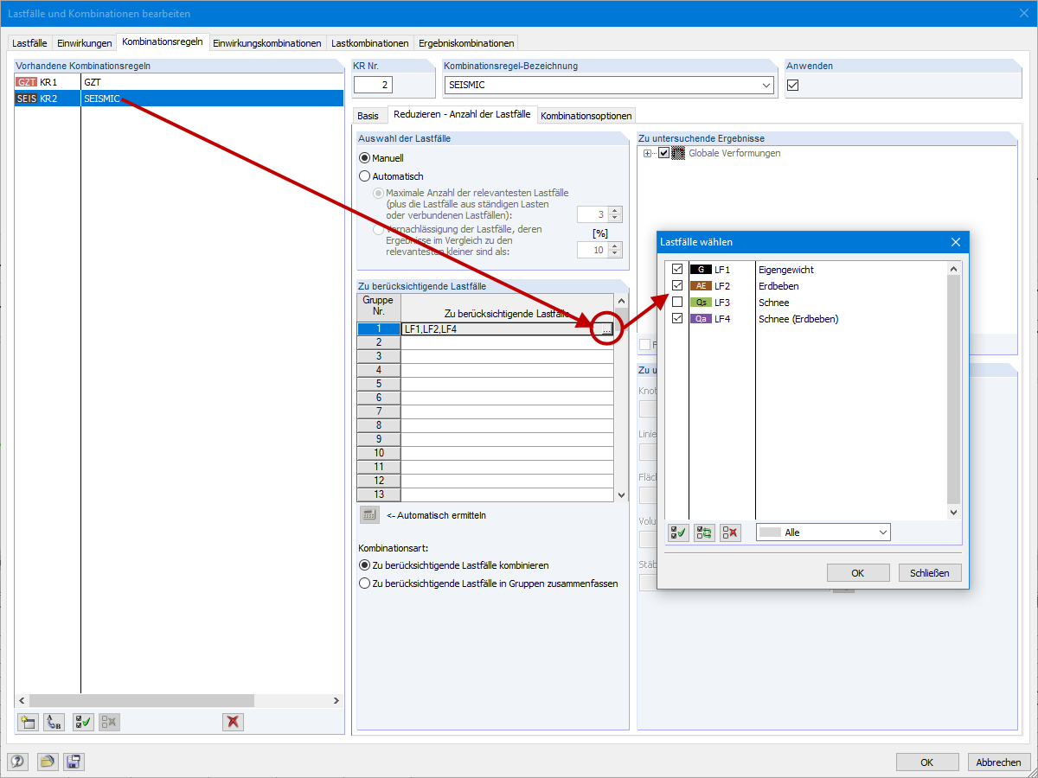This screenshot has height=778, width=1038.
Task: Uncheck LF4 Schnee (Erdbeben) checkbox
Action: (677, 319)
